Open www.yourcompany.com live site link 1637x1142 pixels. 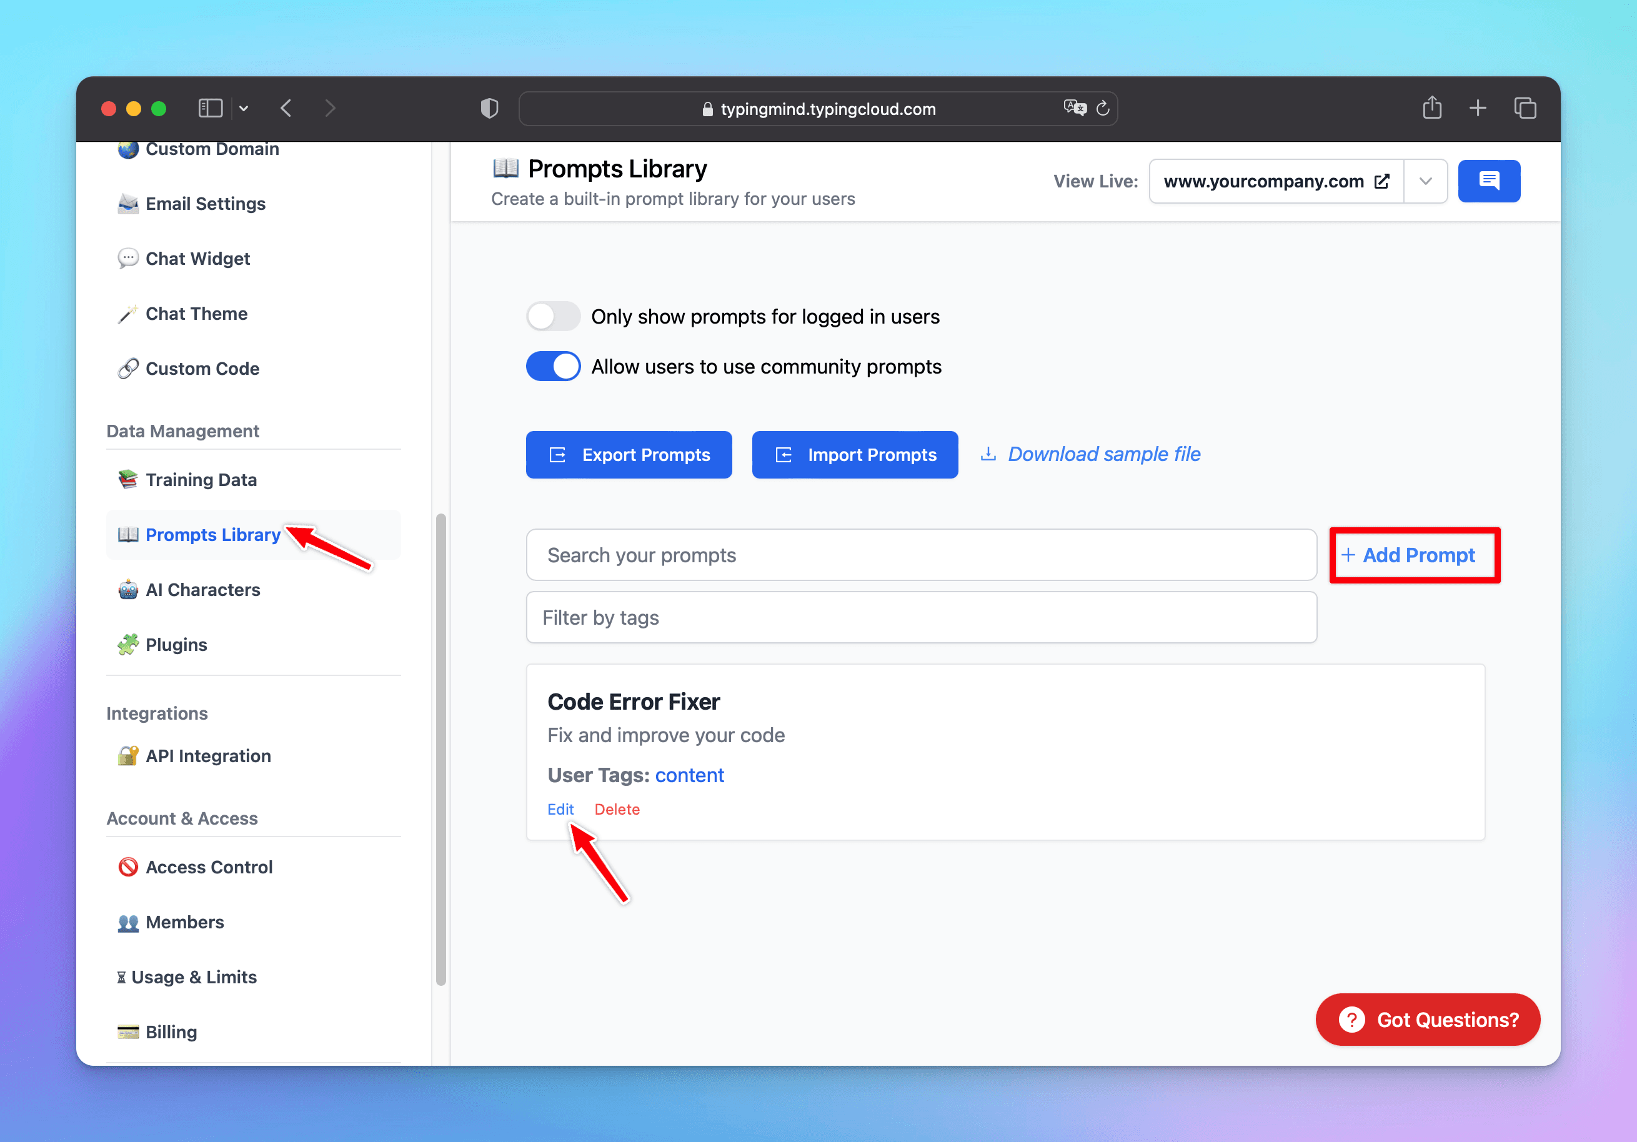tap(1276, 181)
